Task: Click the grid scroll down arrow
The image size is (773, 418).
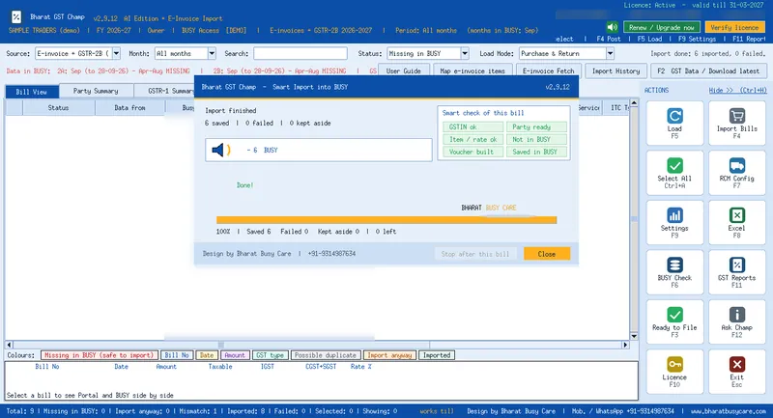Action: (x=634, y=336)
